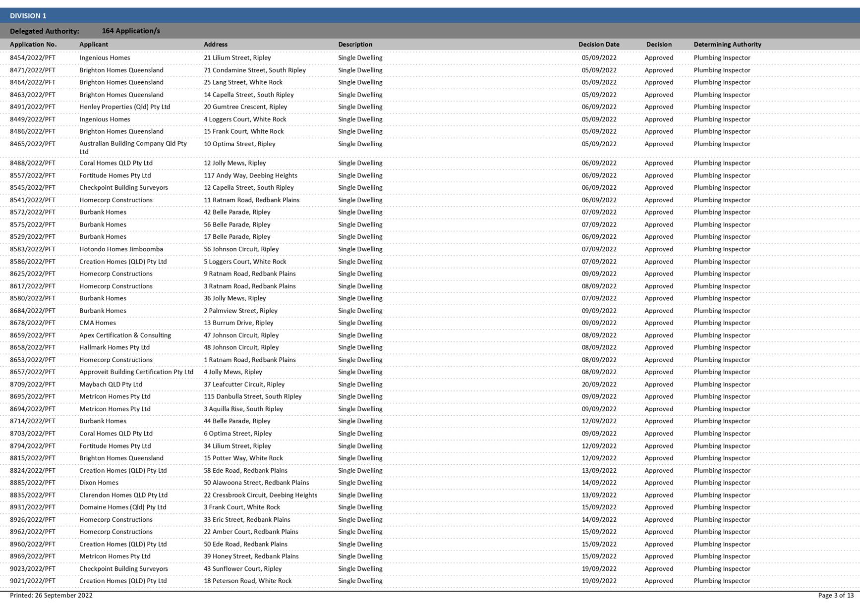The image size is (860, 608).
Task: Select application number 8794/2022/PFT
Action: point(33,446)
